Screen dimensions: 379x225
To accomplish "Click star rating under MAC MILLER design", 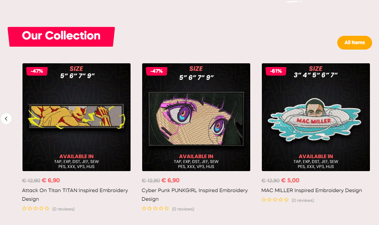I will tap(275, 200).
